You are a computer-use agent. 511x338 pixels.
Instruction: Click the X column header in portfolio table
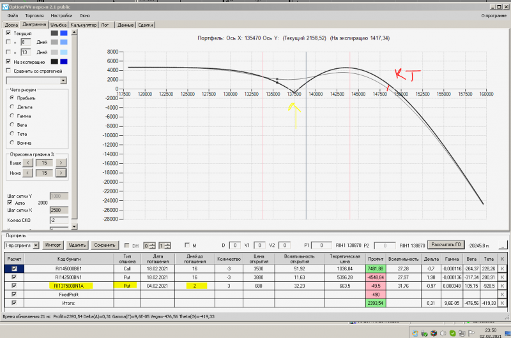(502, 259)
